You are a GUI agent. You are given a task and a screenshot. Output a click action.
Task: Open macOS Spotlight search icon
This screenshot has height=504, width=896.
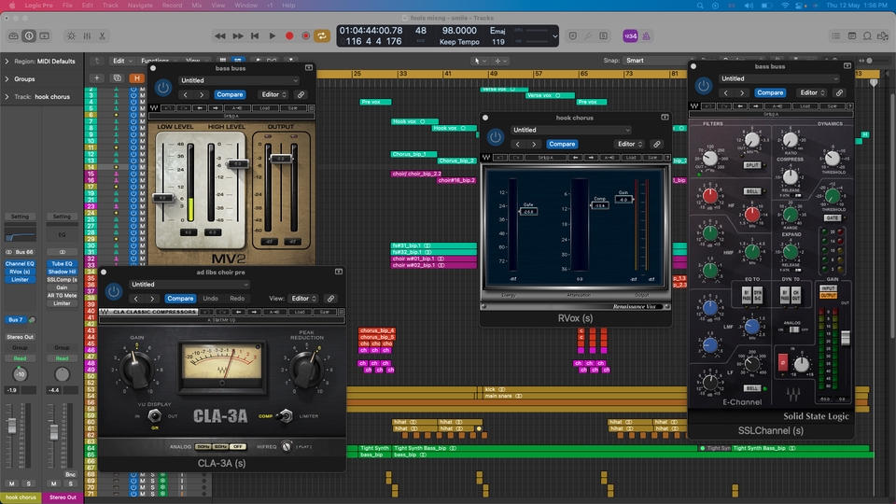point(699,6)
